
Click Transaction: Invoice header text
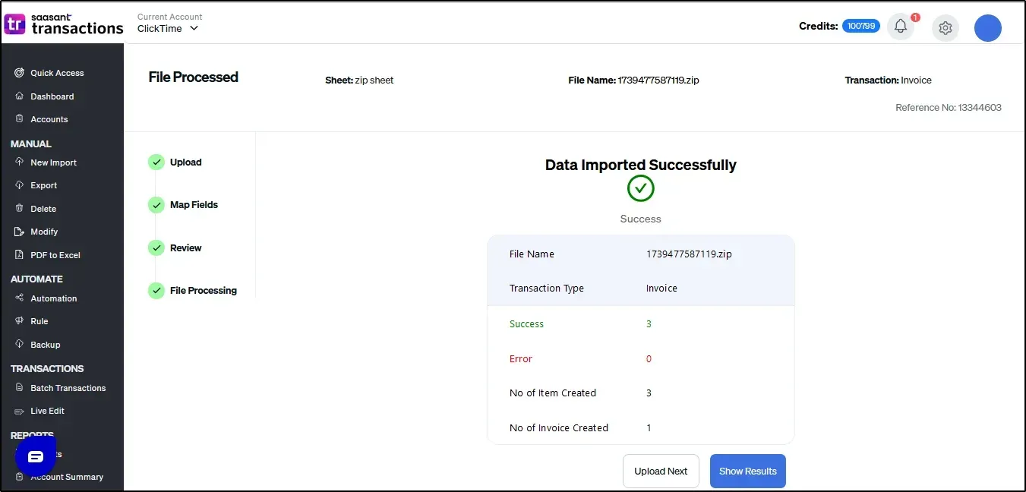(x=889, y=80)
